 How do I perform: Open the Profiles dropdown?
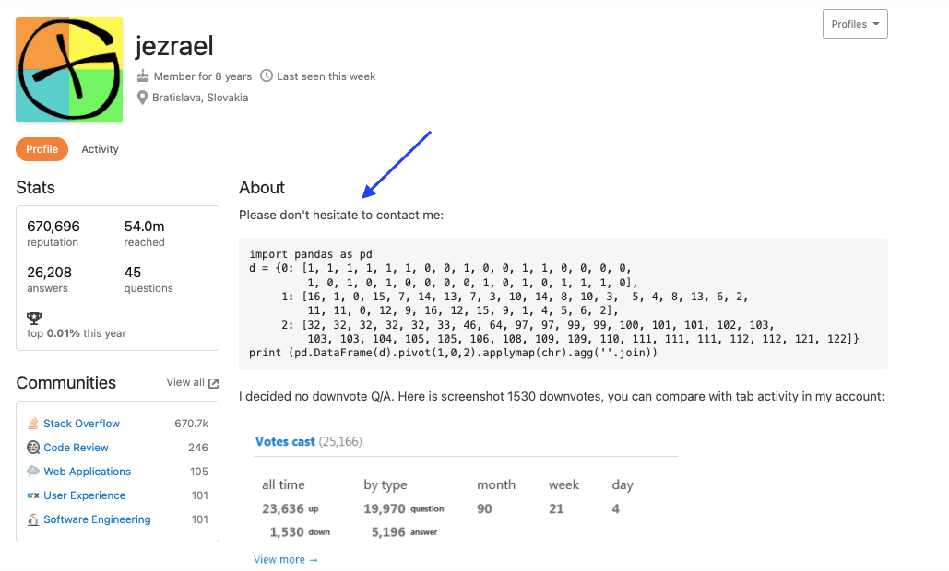pos(854,25)
